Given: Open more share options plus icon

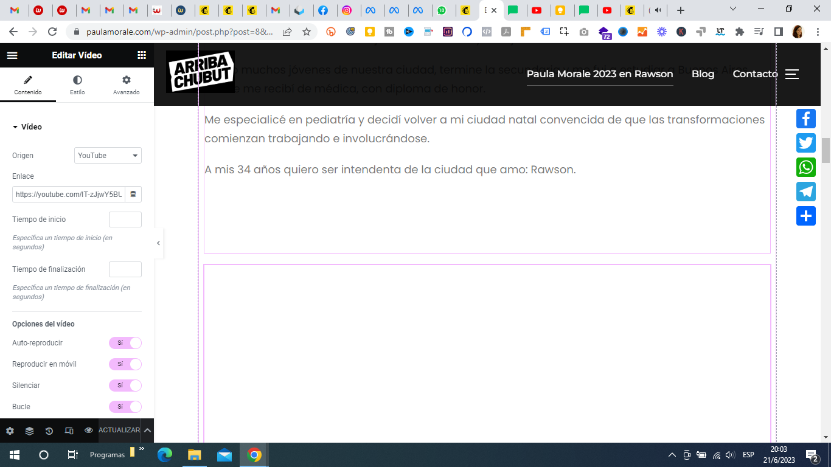Looking at the screenshot, I should point(806,216).
